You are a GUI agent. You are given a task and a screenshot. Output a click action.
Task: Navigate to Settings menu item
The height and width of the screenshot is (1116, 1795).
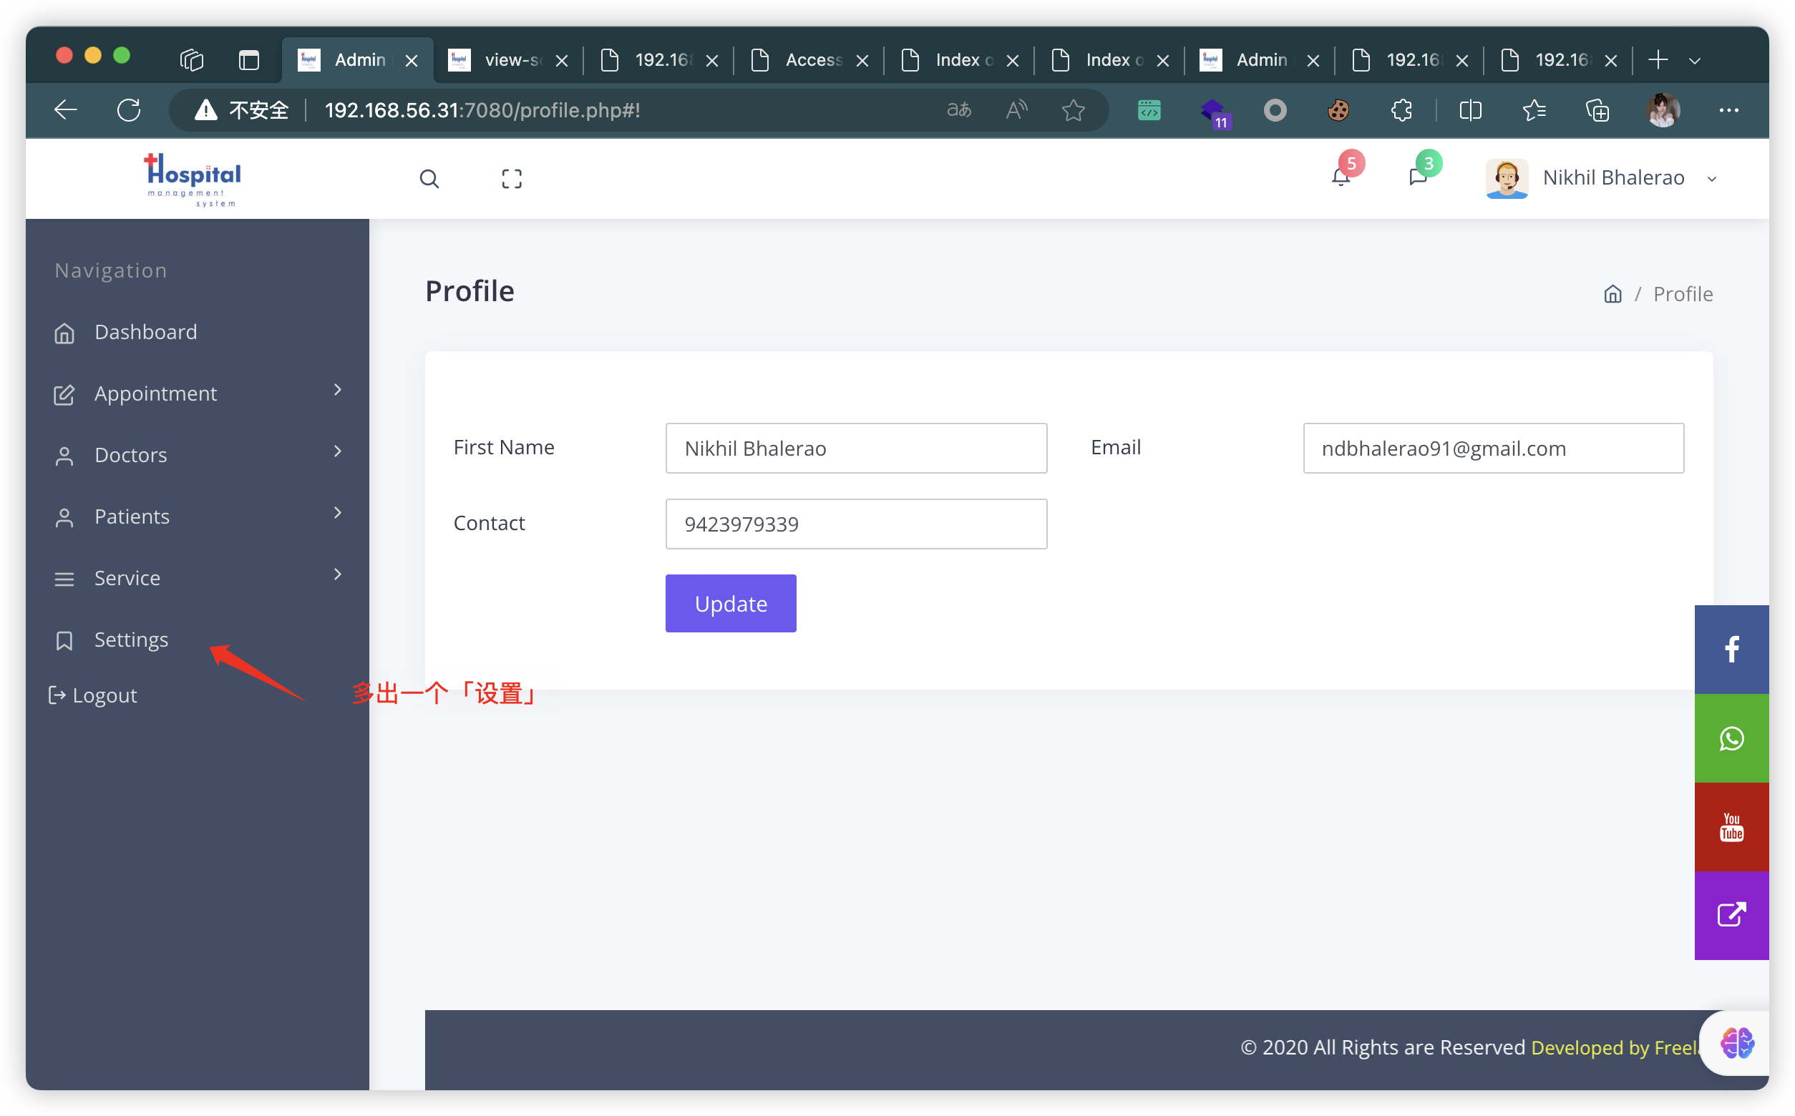point(131,639)
